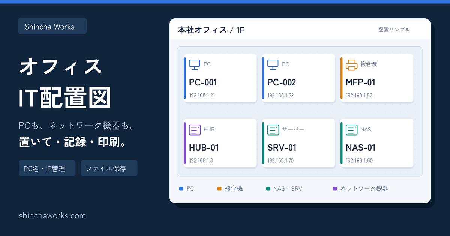Click the 置いて・記録・印刷。 tagline
The image size is (450, 236).
tap(72, 143)
